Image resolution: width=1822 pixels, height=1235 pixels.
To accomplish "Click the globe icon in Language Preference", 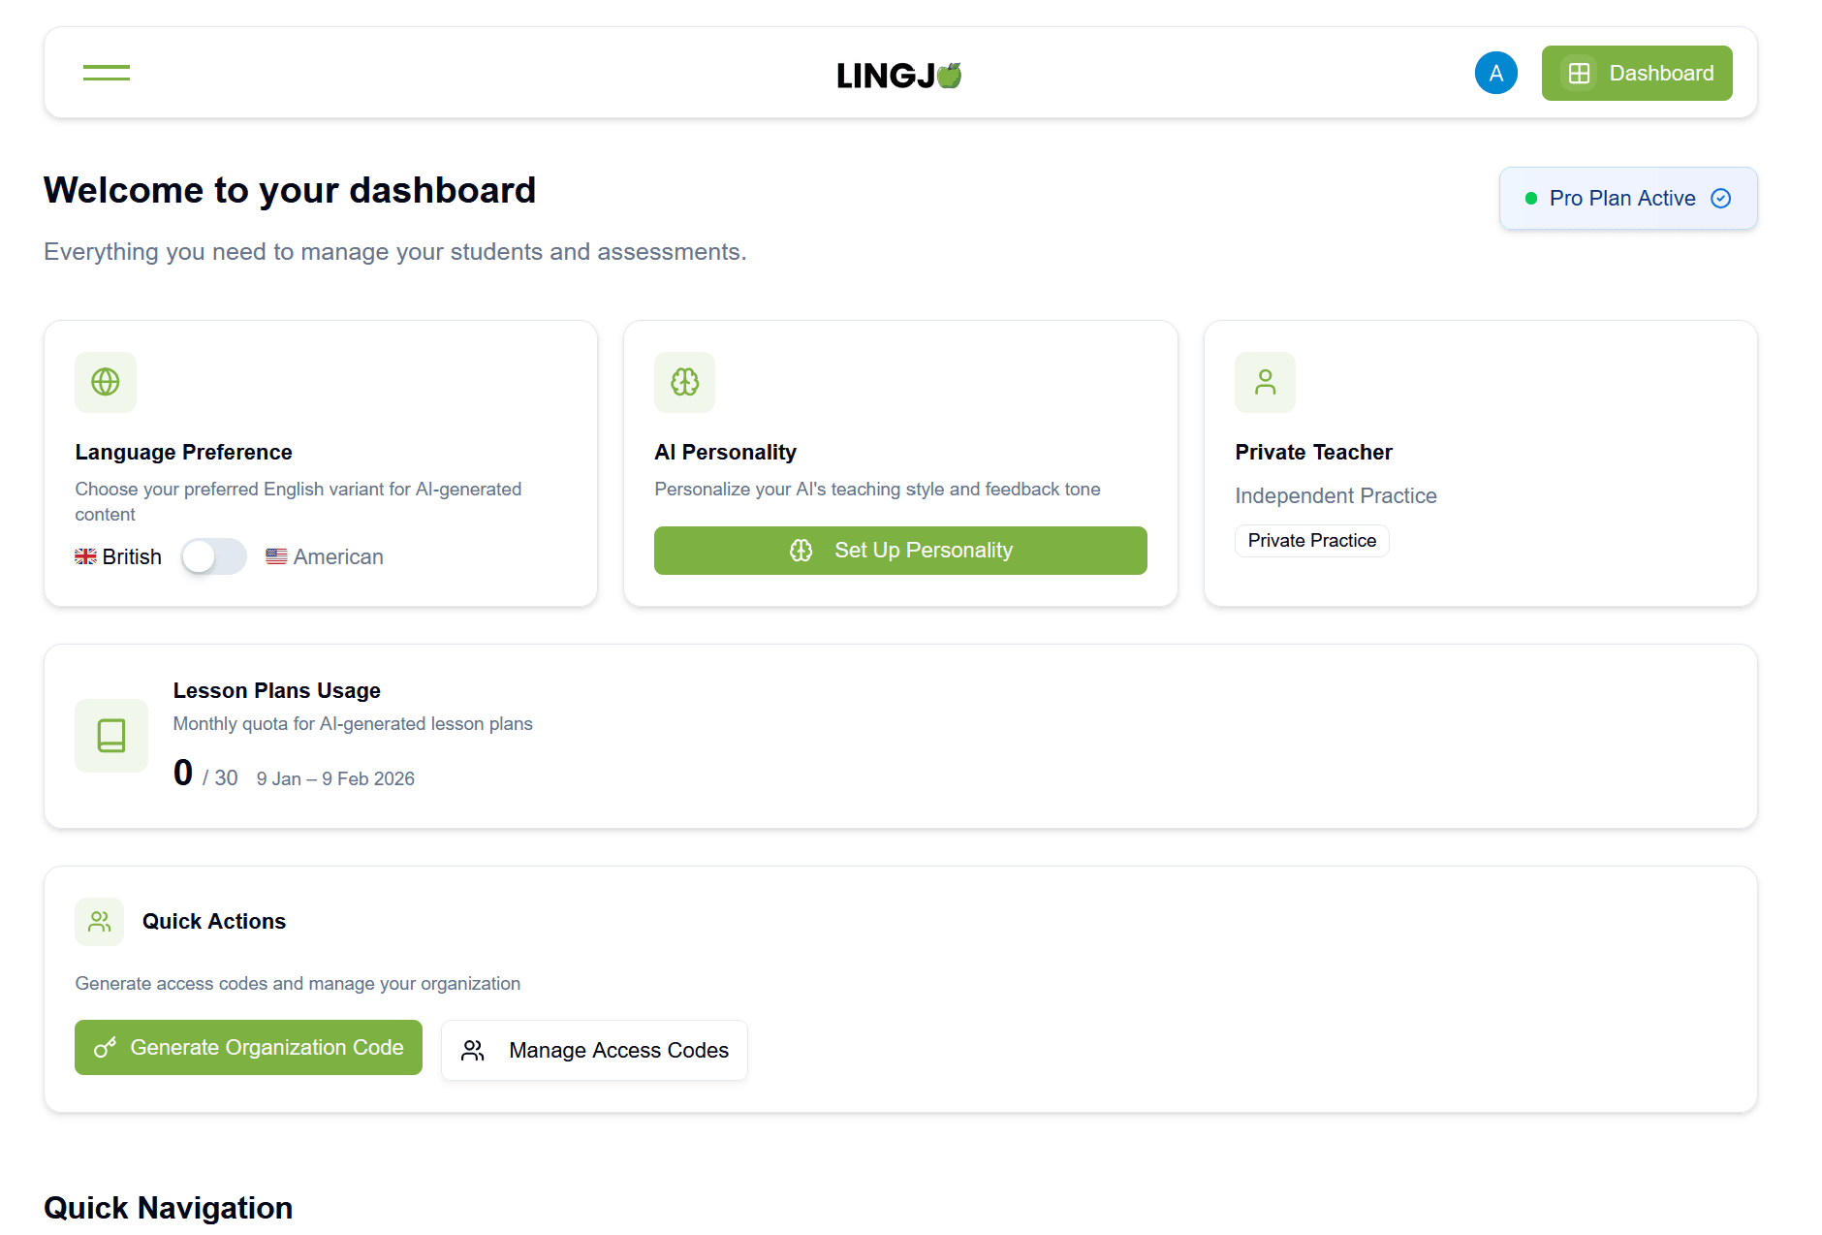I will click(x=106, y=382).
